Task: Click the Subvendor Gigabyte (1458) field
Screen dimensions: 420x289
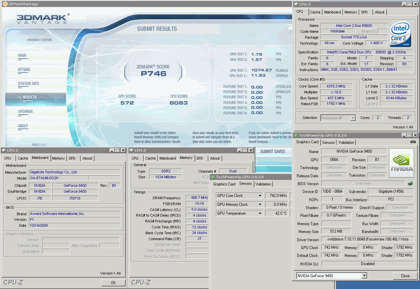Action: point(391,191)
